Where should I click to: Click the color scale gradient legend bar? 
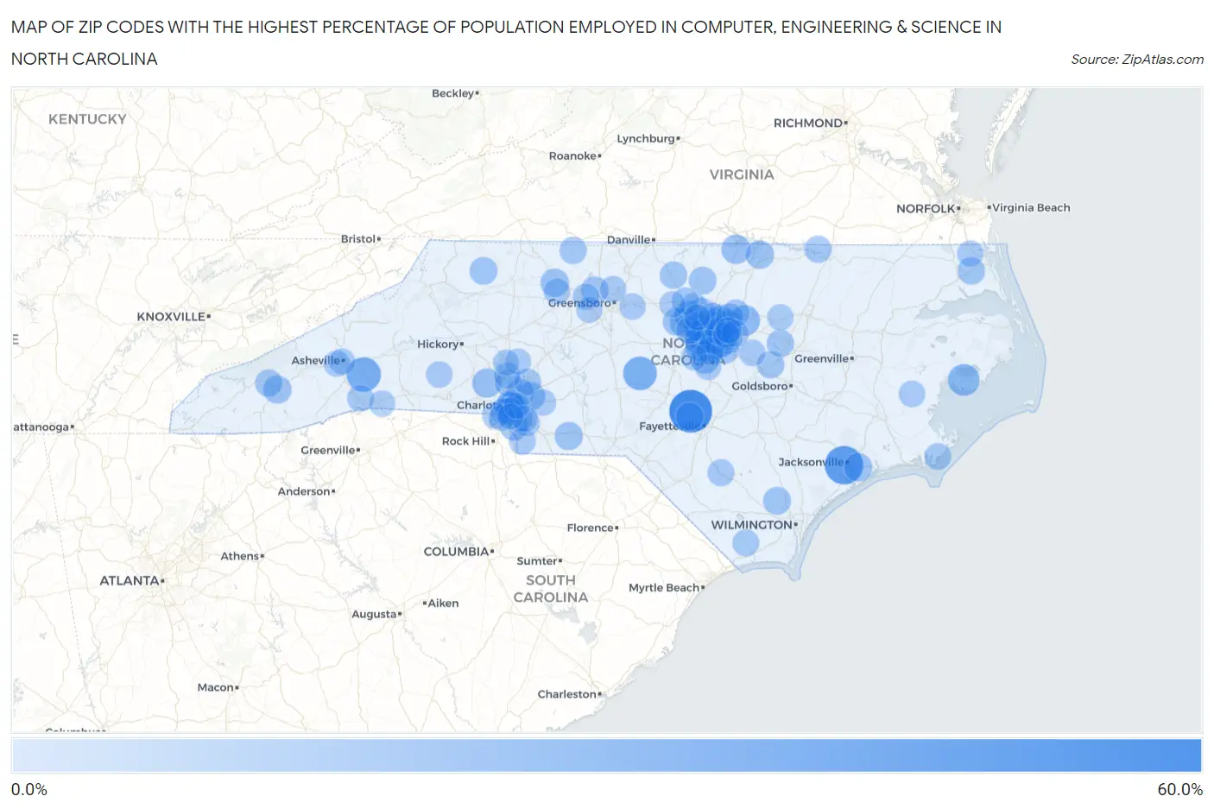coord(606,755)
